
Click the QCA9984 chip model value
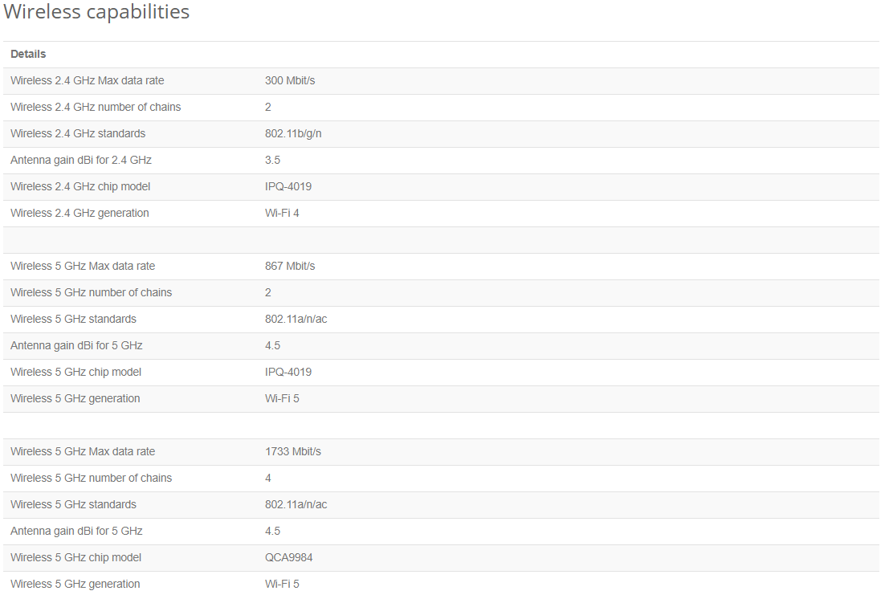[288, 558]
